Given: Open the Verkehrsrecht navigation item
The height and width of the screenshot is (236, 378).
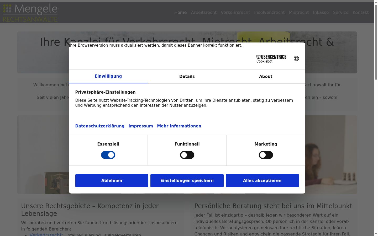Looking at the screenshot, I should coord(235,13).
